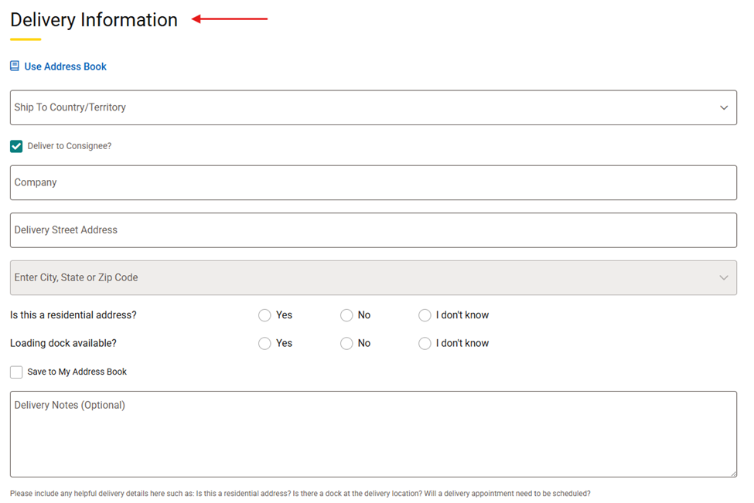Click the Deliver to Consignee label
Screen dimensions: 754x503
[x=70, y=146]
